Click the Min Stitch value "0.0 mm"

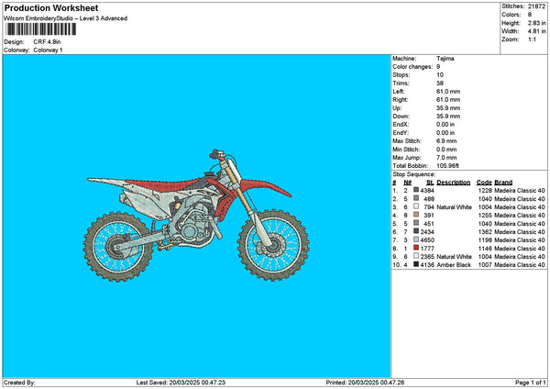[x=446, y=150]
